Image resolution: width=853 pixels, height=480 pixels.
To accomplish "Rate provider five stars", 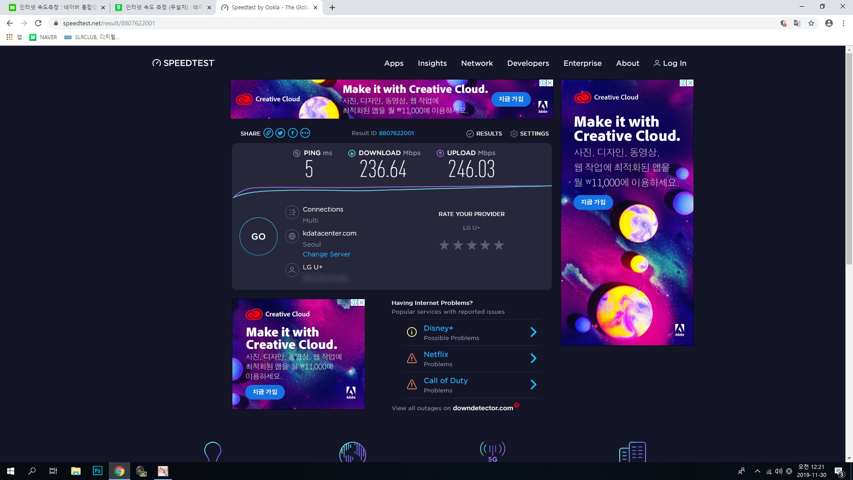I will tap(499, 245).
